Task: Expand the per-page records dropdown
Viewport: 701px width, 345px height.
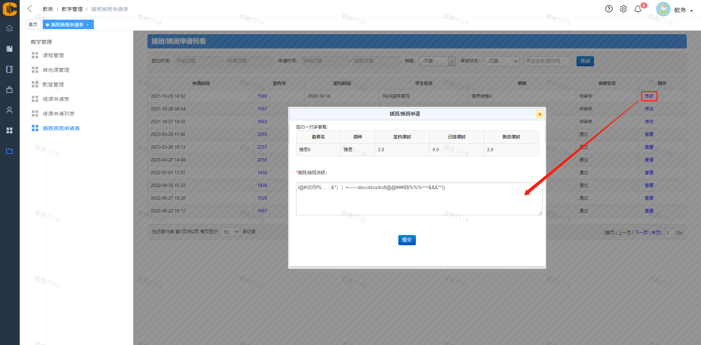Action: point(230,232)
